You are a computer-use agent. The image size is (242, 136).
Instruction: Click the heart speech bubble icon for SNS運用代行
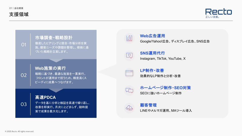(x=129, y=56)
